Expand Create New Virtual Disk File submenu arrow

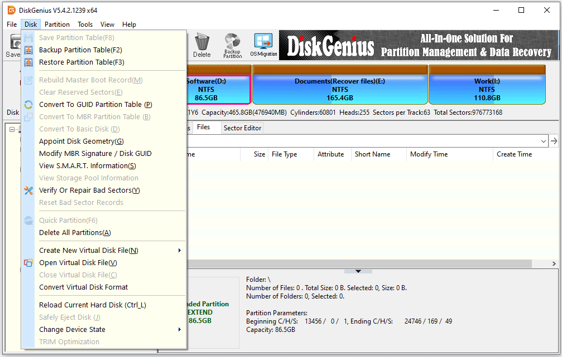[x=180, y=251]
